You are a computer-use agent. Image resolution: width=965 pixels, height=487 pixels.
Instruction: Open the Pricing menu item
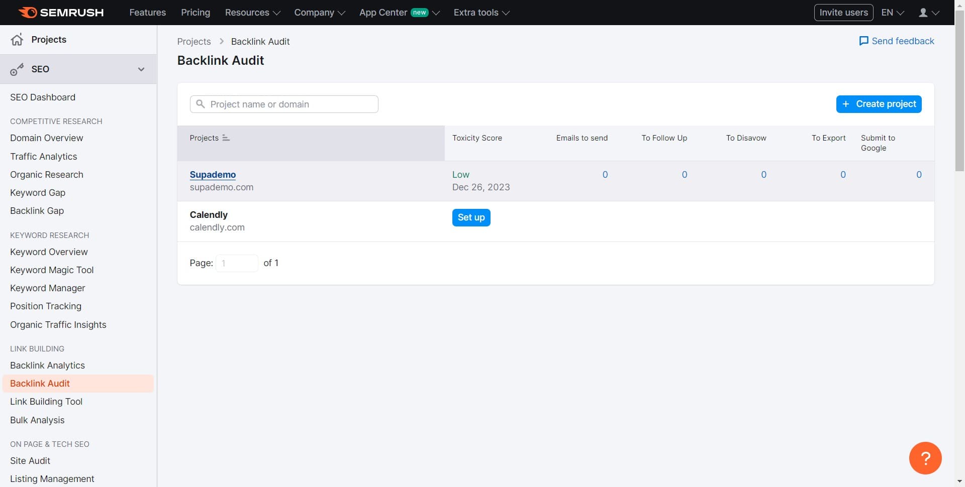tap(196, 13)
